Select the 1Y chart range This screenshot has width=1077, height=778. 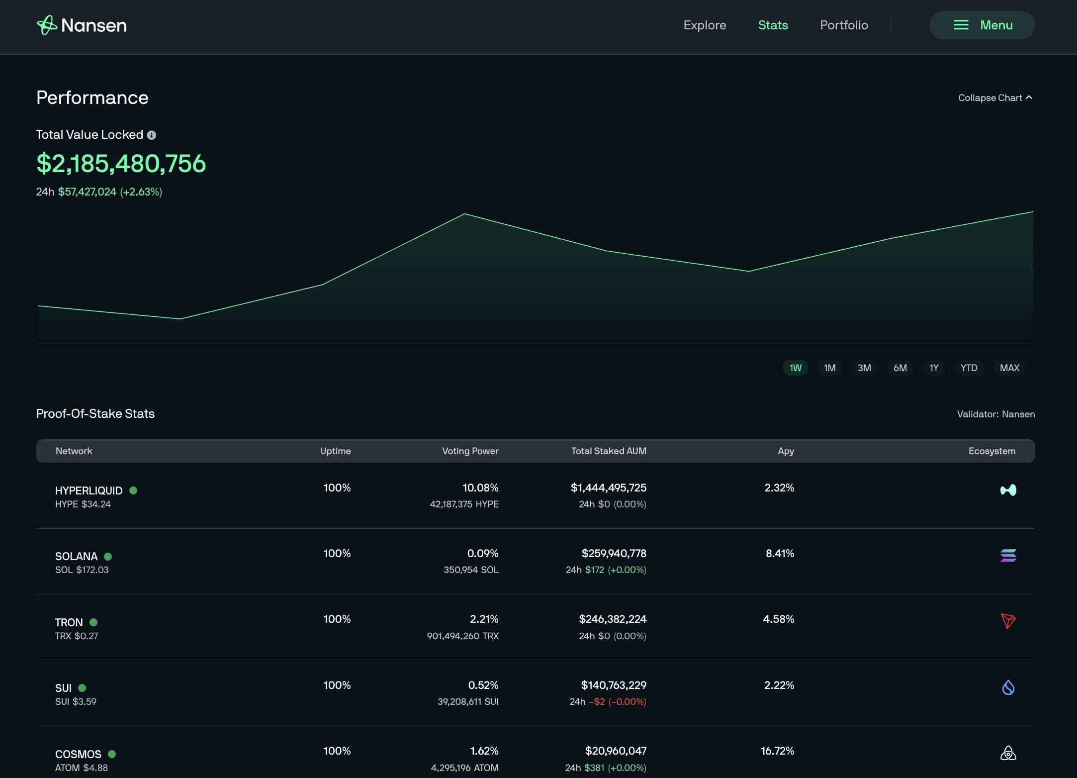pos(934,368)
